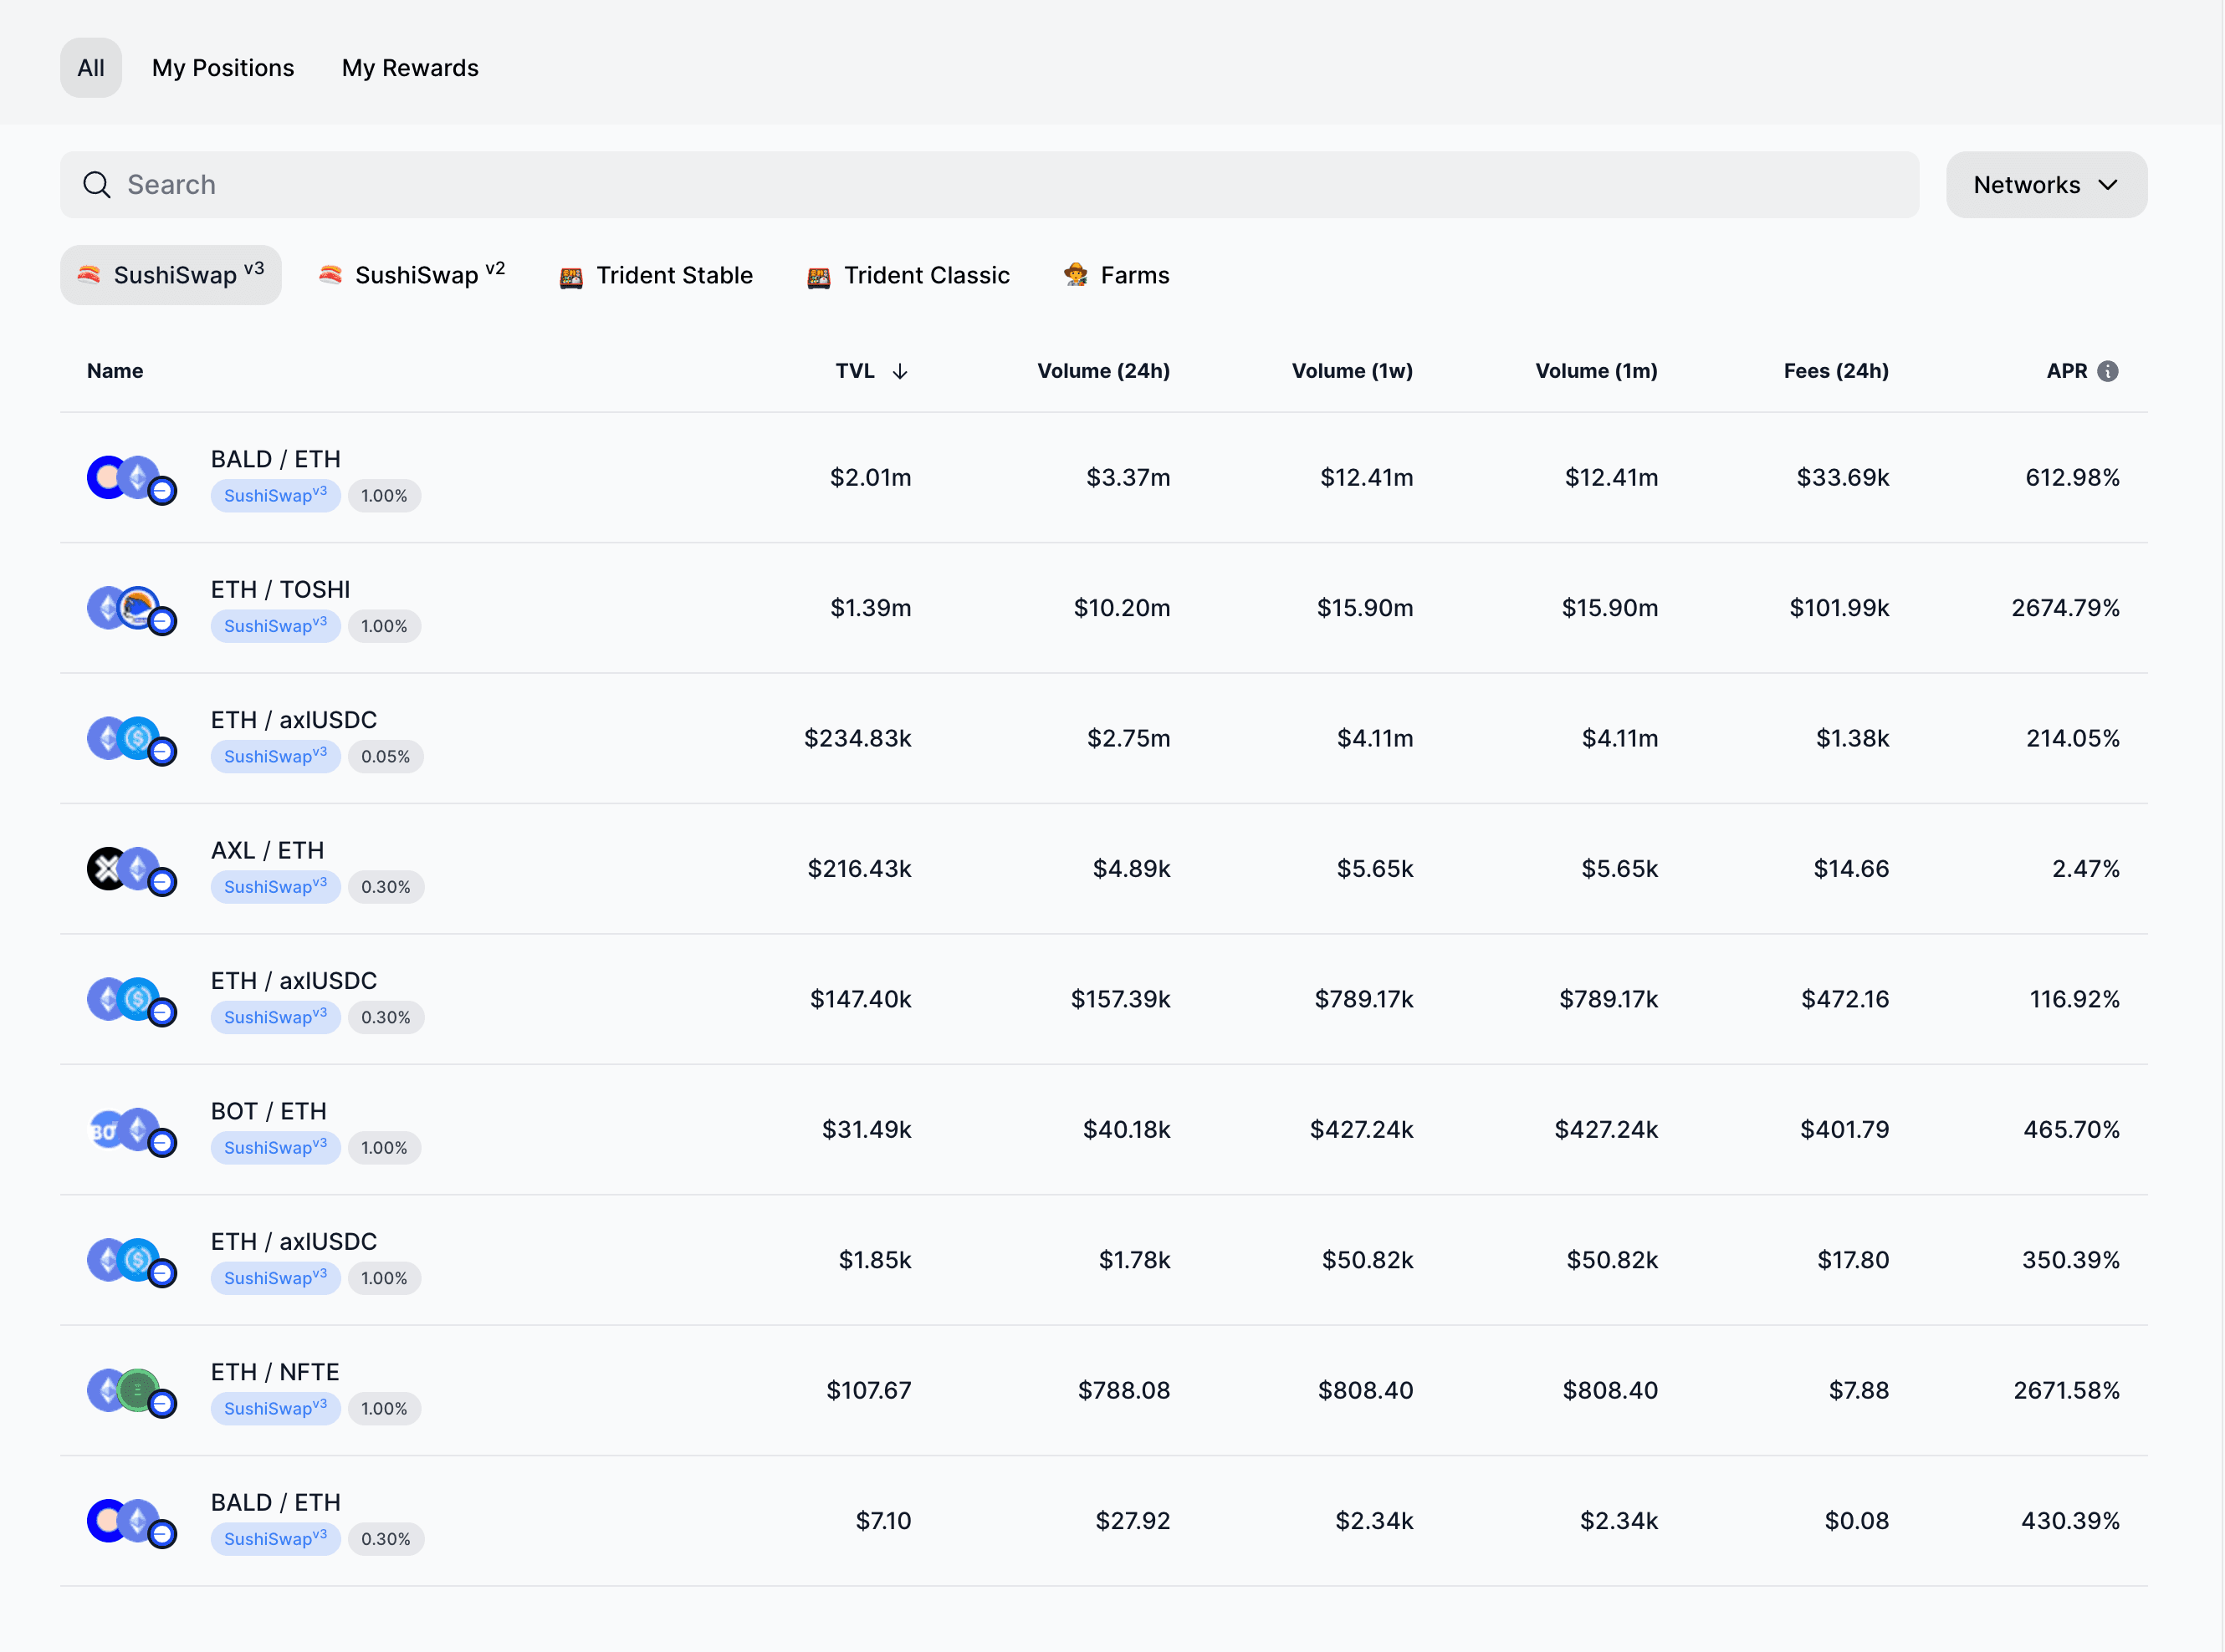The width and height of the screenshot is (2225, 1652).
Task: Click APR value 2.47%
Action: (x=2085, y=869)
